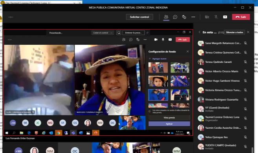Screen dimensions: 258x153
Task: Open notification center in shared taskbar
Action: click(x=188, y=133)
